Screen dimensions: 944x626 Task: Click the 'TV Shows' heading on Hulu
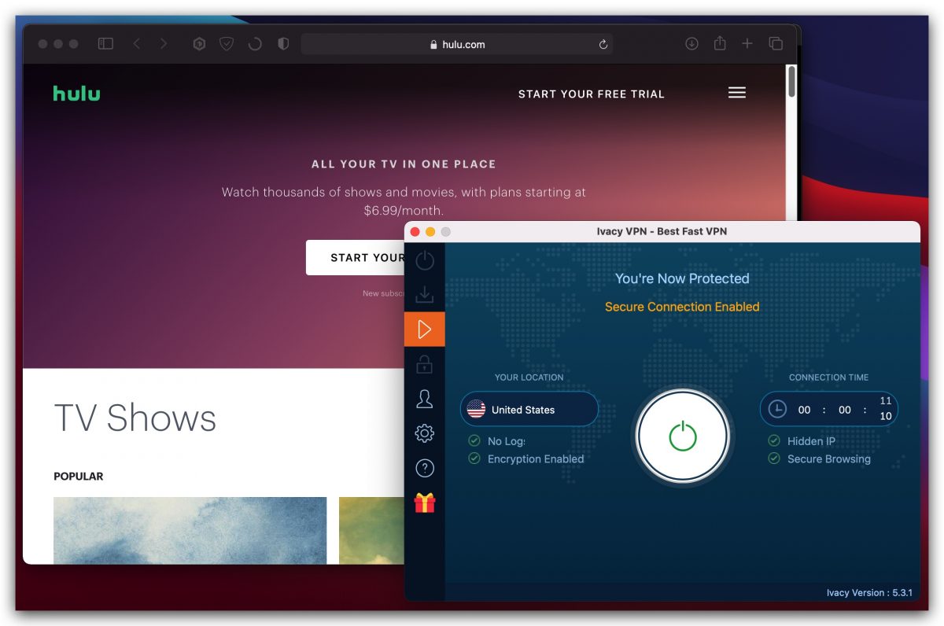(x=135, y=418)
